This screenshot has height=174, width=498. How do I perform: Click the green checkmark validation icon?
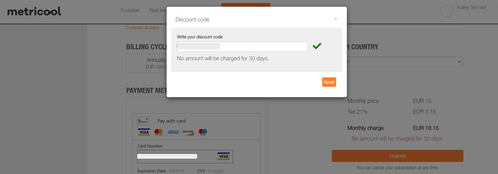(x=317, y=46)
